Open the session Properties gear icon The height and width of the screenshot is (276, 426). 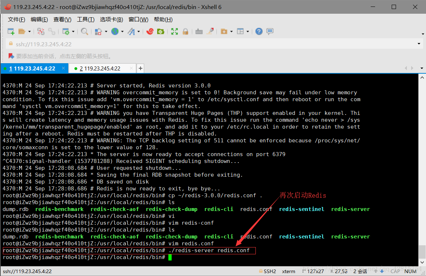pos(66,31)
